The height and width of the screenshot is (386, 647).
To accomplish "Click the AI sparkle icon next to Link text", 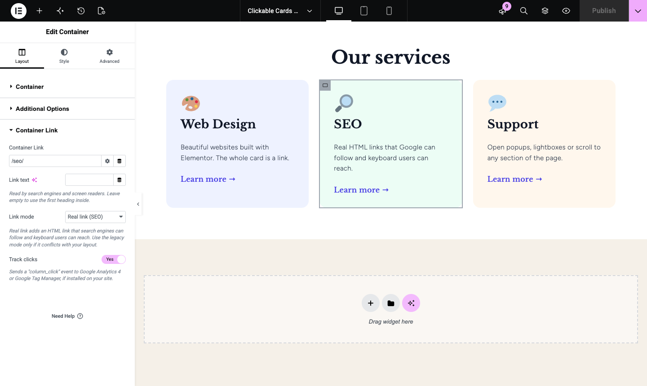I will (35, 180).
